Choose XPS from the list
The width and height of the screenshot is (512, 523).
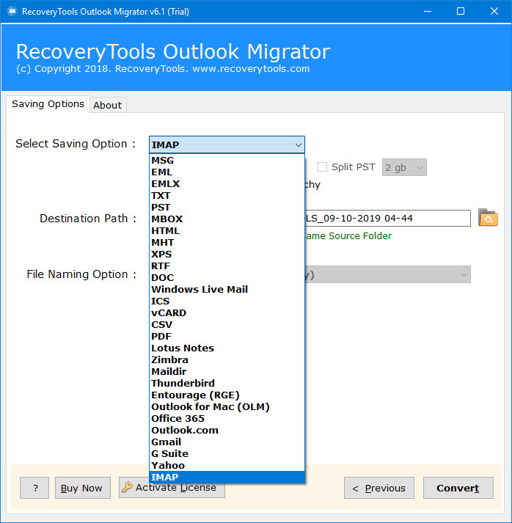click(x=227, y=254)
